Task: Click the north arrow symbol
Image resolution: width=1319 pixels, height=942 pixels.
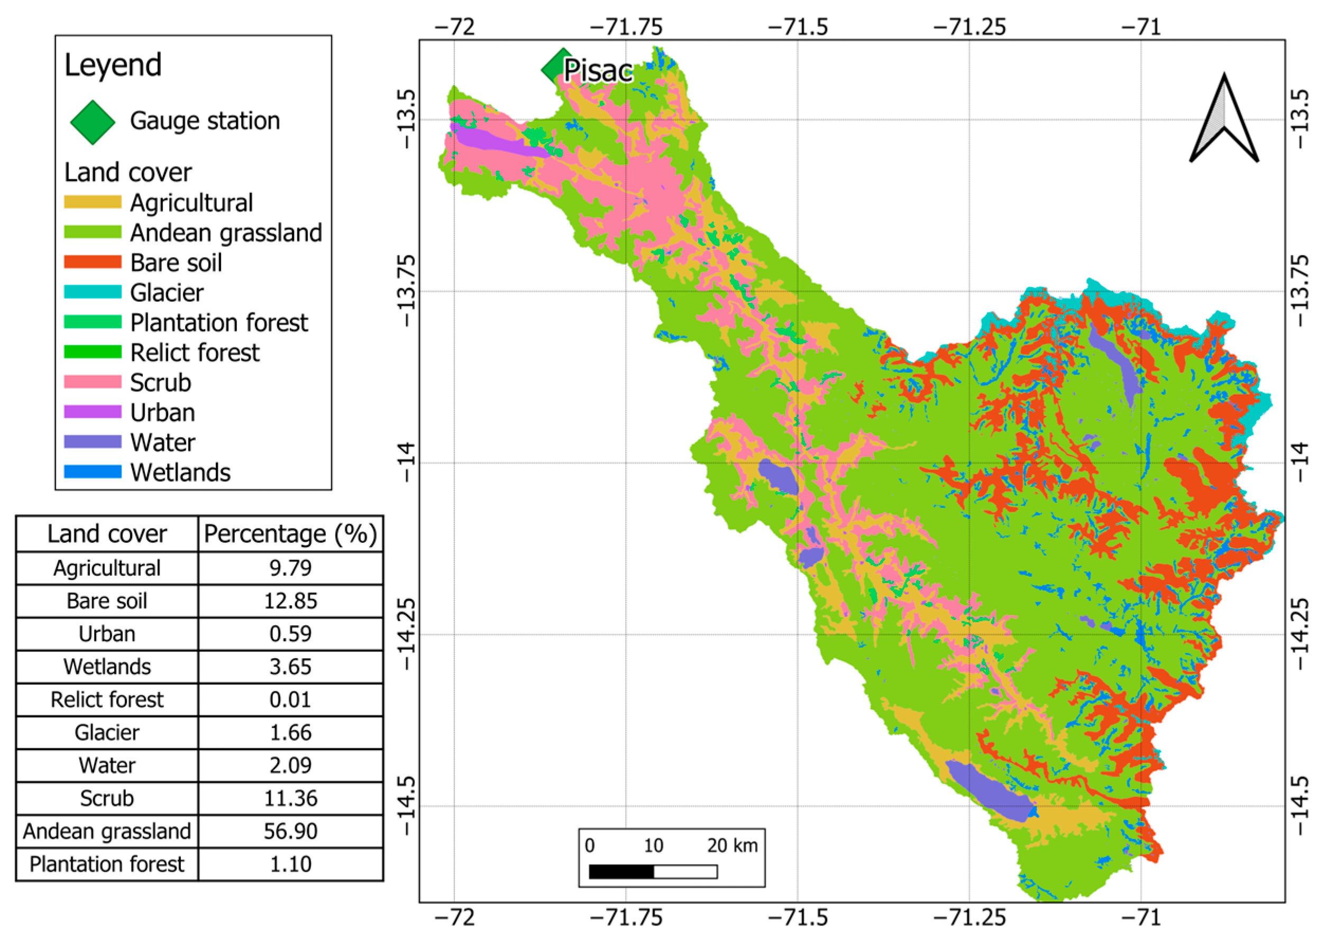Action: tap(1223, 120)
